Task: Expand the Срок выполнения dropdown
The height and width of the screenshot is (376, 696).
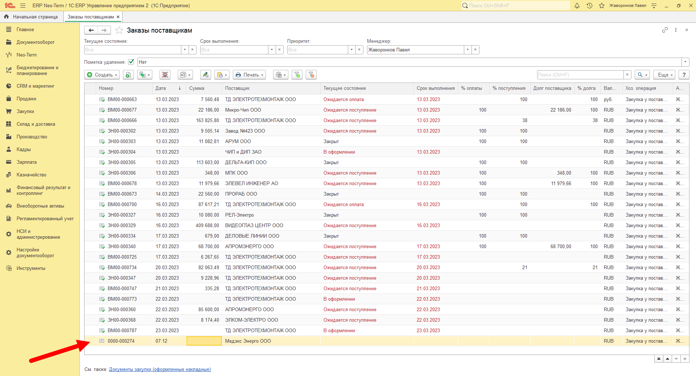Action: pyautogui.click(x=272, y=50)
